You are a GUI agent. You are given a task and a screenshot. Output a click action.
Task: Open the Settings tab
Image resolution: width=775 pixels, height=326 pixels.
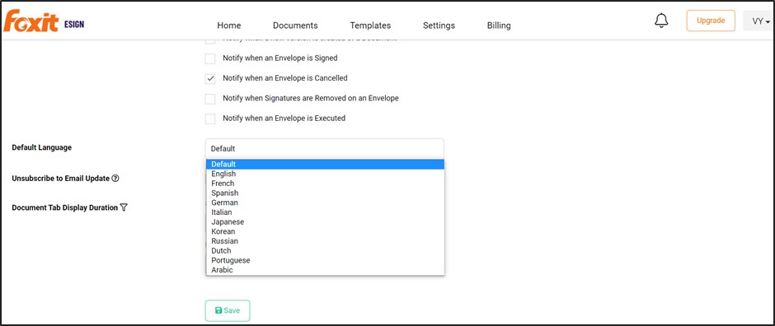[439, 26]
